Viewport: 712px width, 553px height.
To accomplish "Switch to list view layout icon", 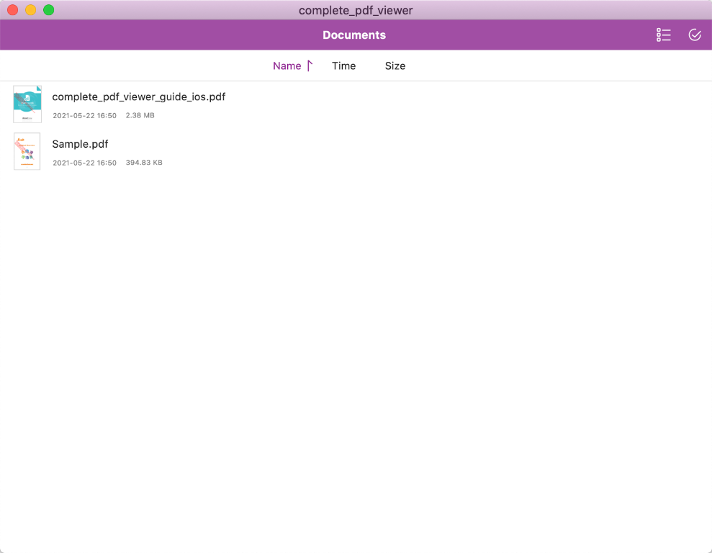I will [x=664, y=35].
